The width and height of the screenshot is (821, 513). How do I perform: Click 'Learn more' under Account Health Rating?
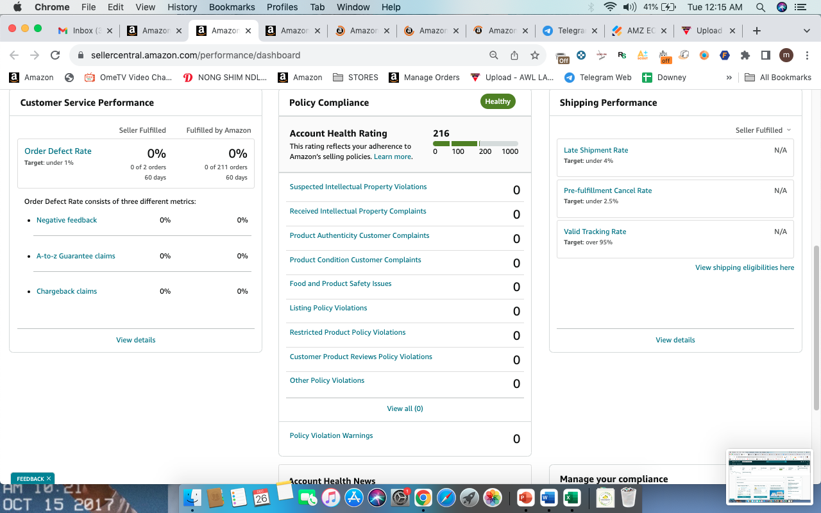(x=393, y=156)
